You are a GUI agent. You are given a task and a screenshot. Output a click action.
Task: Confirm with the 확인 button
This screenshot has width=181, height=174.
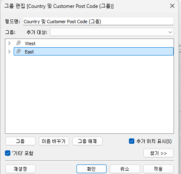pyautogui.click(x=91, y=169)
